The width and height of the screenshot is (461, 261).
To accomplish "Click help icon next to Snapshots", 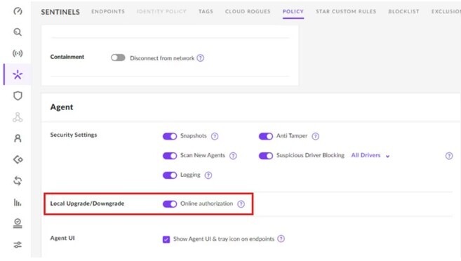I will 215,136.
